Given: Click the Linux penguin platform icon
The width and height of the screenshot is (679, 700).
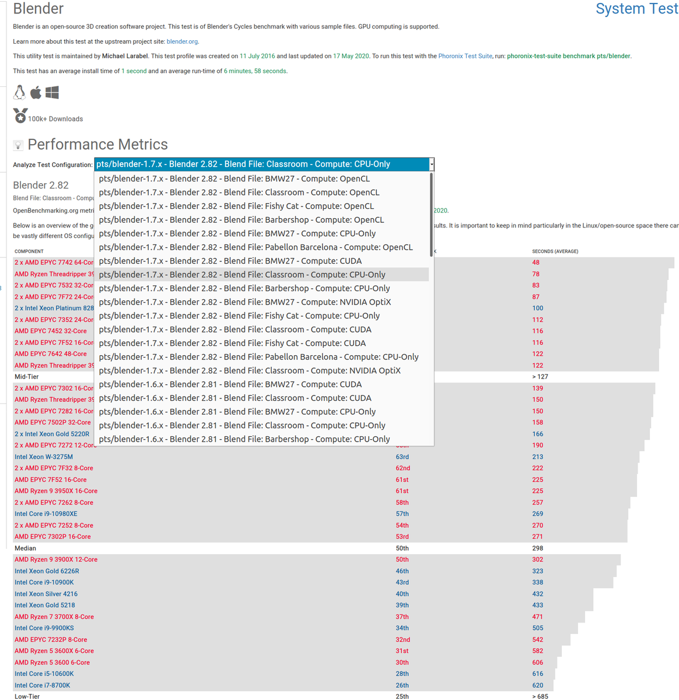Looking at the screenshot, I should [x=20, y=92].
